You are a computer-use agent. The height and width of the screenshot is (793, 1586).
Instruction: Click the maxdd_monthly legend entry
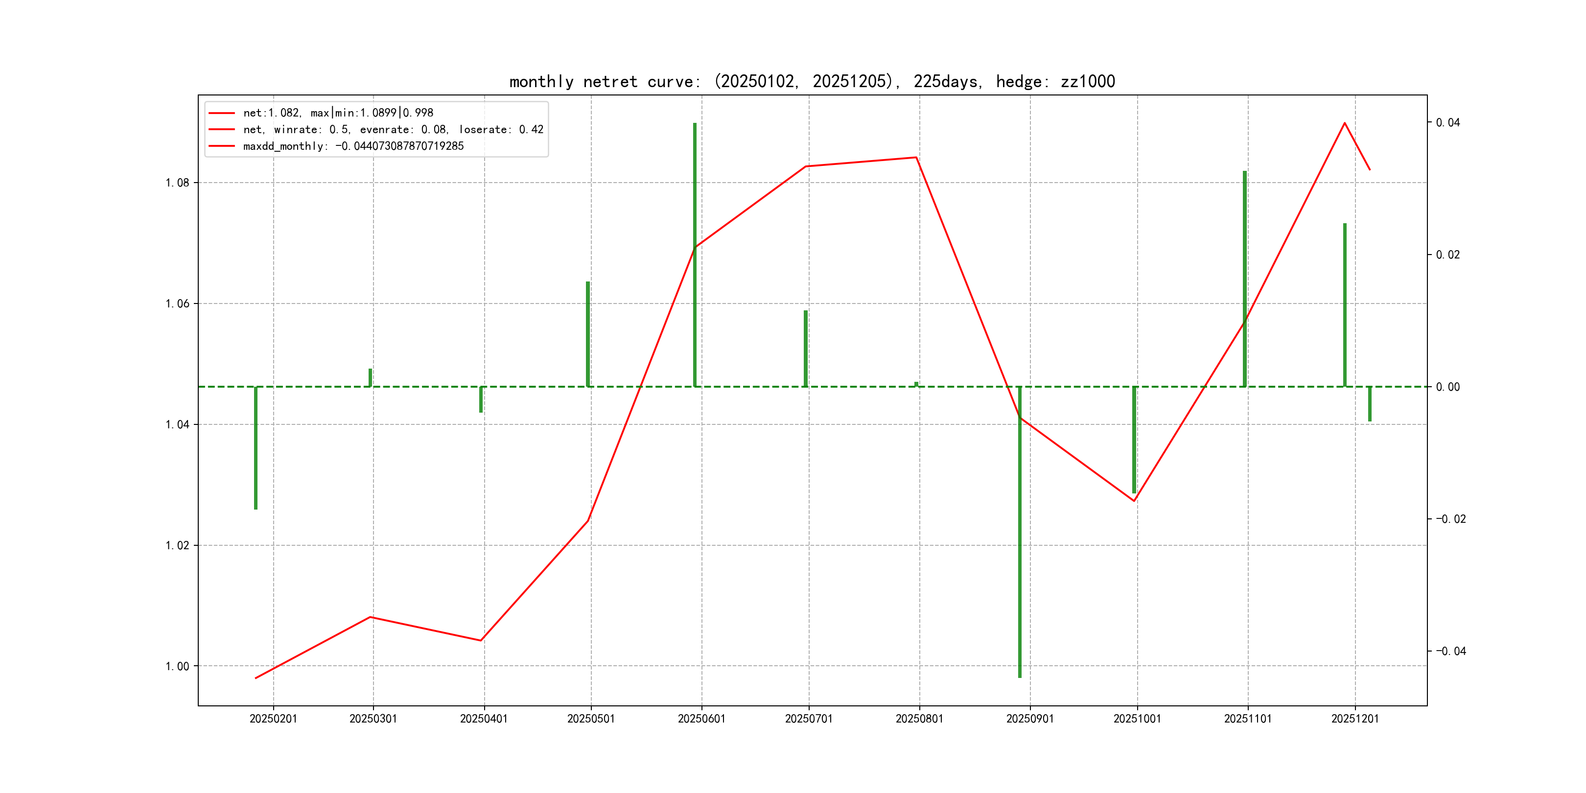pyautogui.click(x=353, y=146)
